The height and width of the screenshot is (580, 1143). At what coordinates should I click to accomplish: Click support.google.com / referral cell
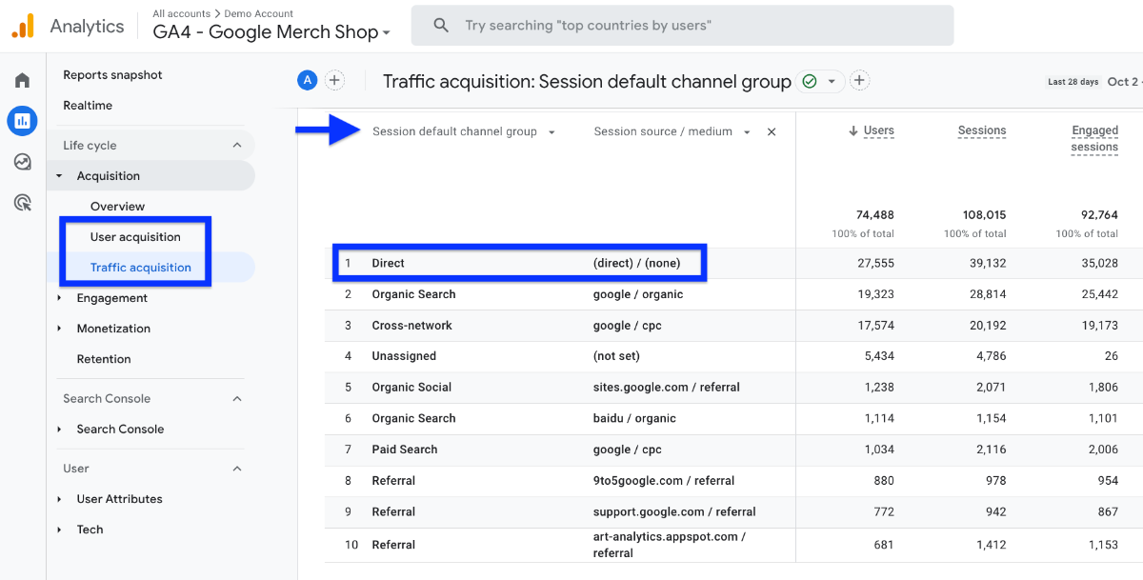click(673, 512)
